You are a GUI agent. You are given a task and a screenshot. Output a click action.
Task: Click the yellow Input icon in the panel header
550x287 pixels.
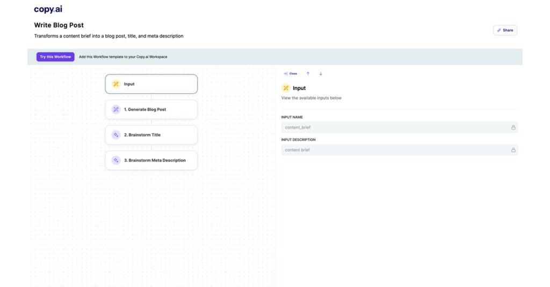click(x=286, y=88)
